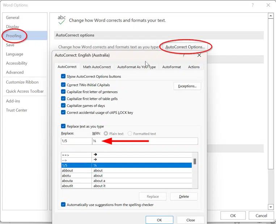This screenshot has height=224, width=276.
Task: Toggle Correct TWo INitial CApitals checkbox
Action: [63, 85]
